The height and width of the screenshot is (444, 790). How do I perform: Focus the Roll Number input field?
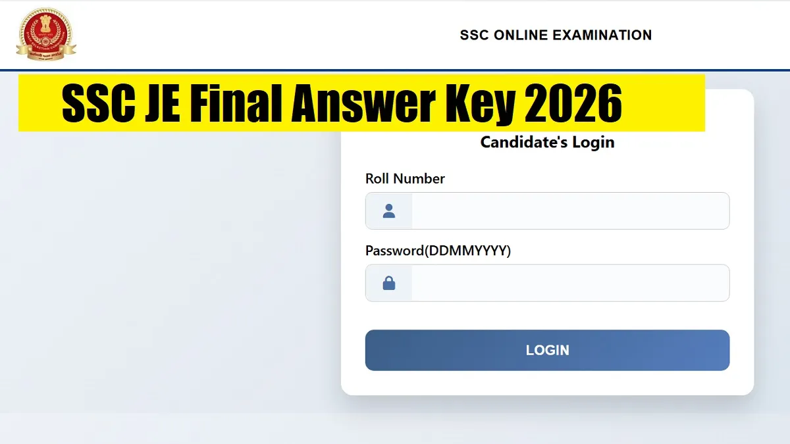[569, 211]
